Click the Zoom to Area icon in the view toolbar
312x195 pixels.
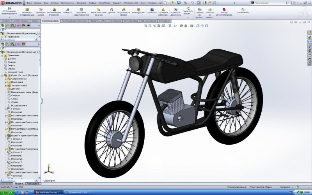(x=150, y=26)
